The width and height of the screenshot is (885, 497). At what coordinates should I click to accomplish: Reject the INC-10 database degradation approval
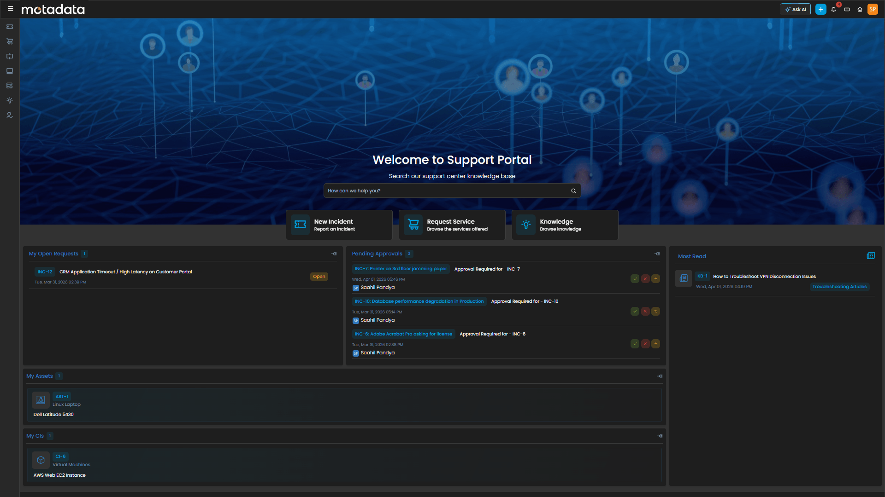(645, 311)
